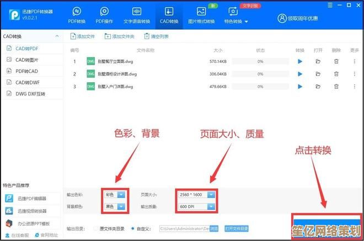Click the 清空列表 button
This screenshot has width=364, height=241.
tap(156, 36)
